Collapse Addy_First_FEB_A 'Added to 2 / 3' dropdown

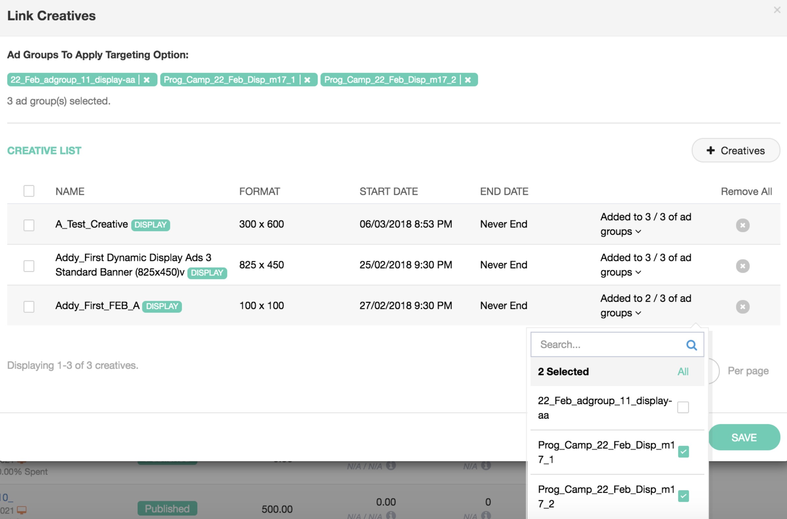click(638, 313)
